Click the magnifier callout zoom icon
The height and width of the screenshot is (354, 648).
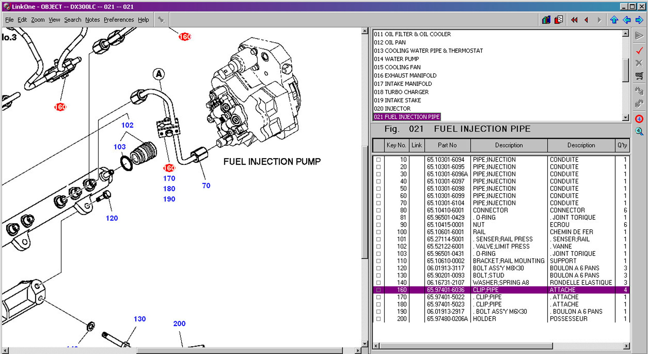(x=639, y=131)
